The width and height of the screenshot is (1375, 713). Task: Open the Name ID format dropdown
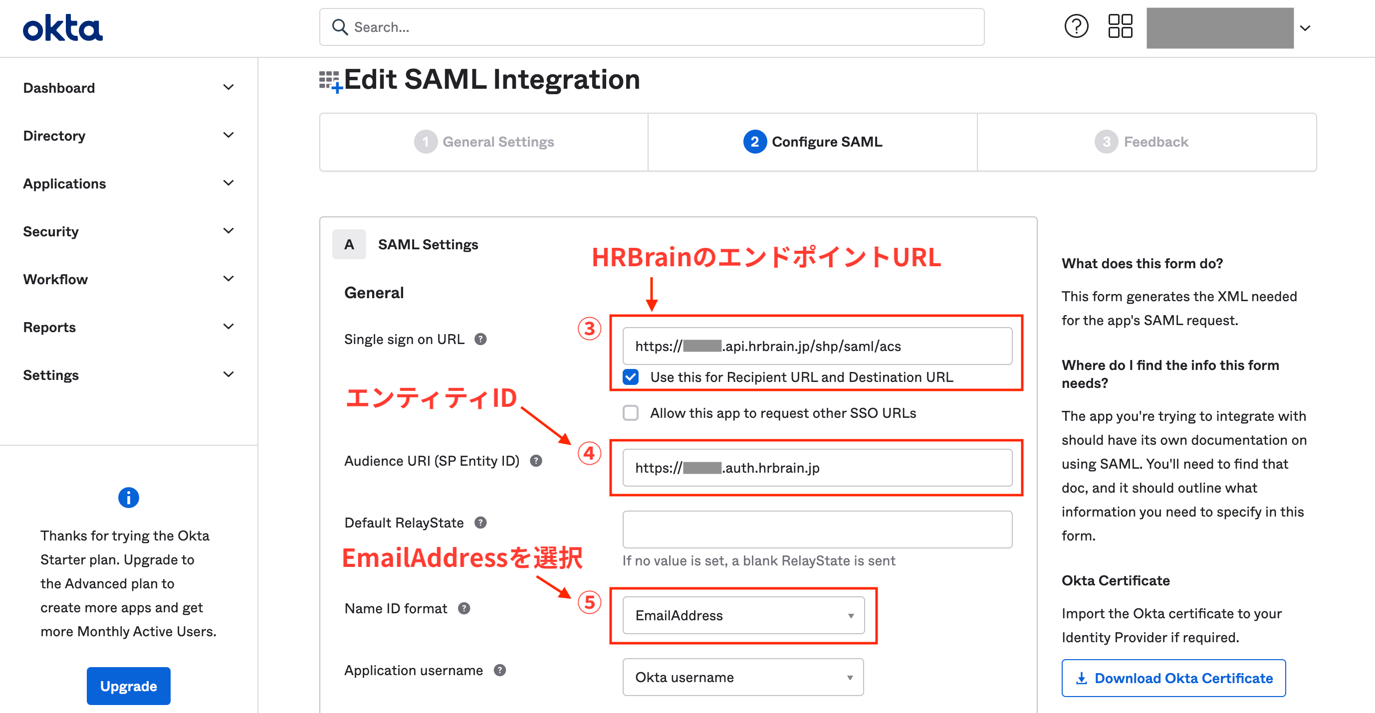[743, 615]
